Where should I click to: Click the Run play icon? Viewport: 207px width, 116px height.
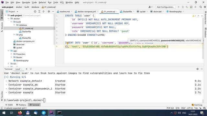point(179,7)
